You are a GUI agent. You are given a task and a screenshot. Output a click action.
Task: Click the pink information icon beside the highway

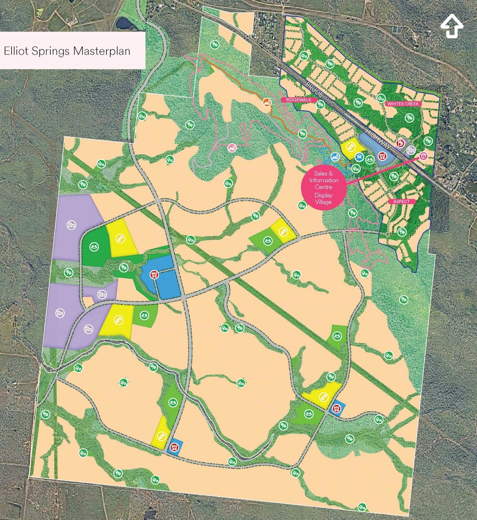(x=423, y=156)
